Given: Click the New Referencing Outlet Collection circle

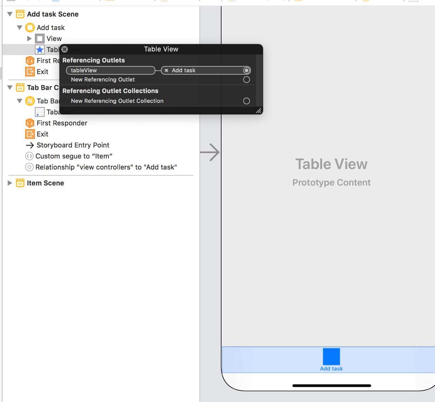Looking at the screenshot, I should [247, 101].
